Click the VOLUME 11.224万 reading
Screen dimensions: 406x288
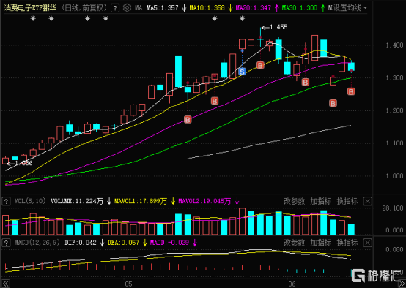coord(77,201)
